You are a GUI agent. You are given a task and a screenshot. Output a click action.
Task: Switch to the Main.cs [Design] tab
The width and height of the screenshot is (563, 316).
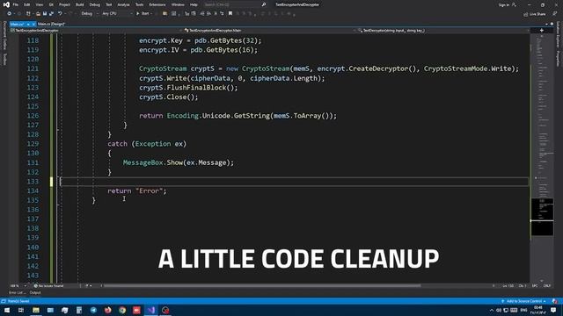(x=51, y=24)
